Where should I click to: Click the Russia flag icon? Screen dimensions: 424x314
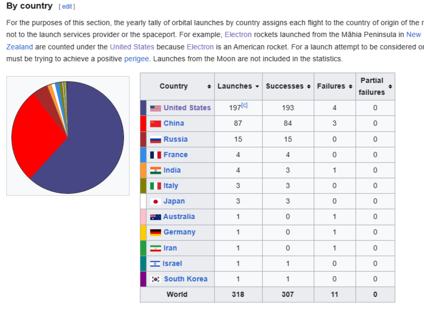(155, 139)
